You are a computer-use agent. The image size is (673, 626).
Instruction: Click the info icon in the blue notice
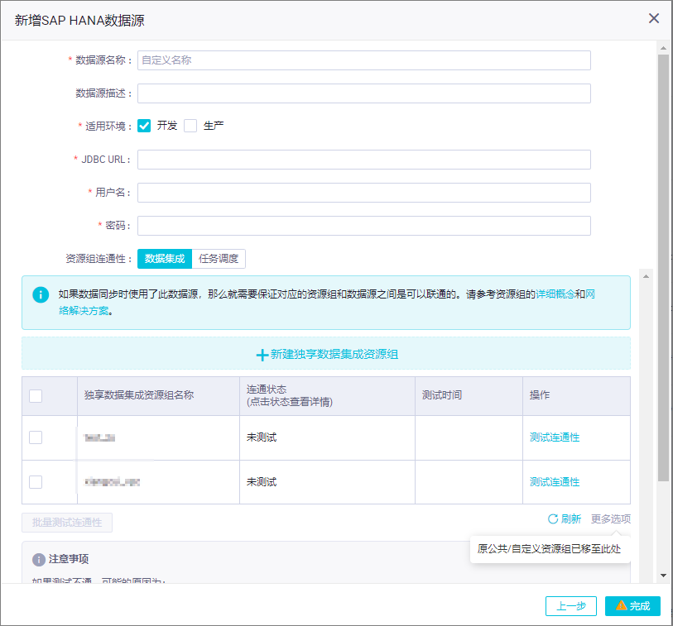pyautogui.click(x=41, y=294)
